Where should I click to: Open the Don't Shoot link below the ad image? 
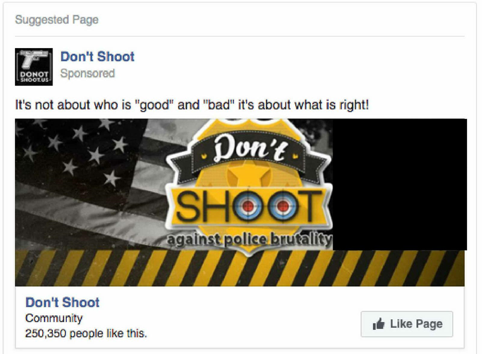click(63, 302)
